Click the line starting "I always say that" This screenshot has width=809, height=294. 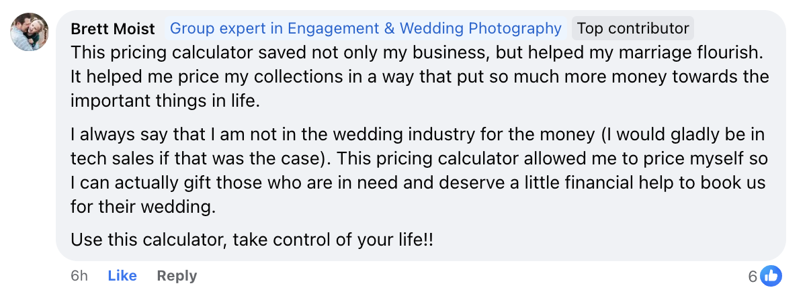tap(417, 134)
